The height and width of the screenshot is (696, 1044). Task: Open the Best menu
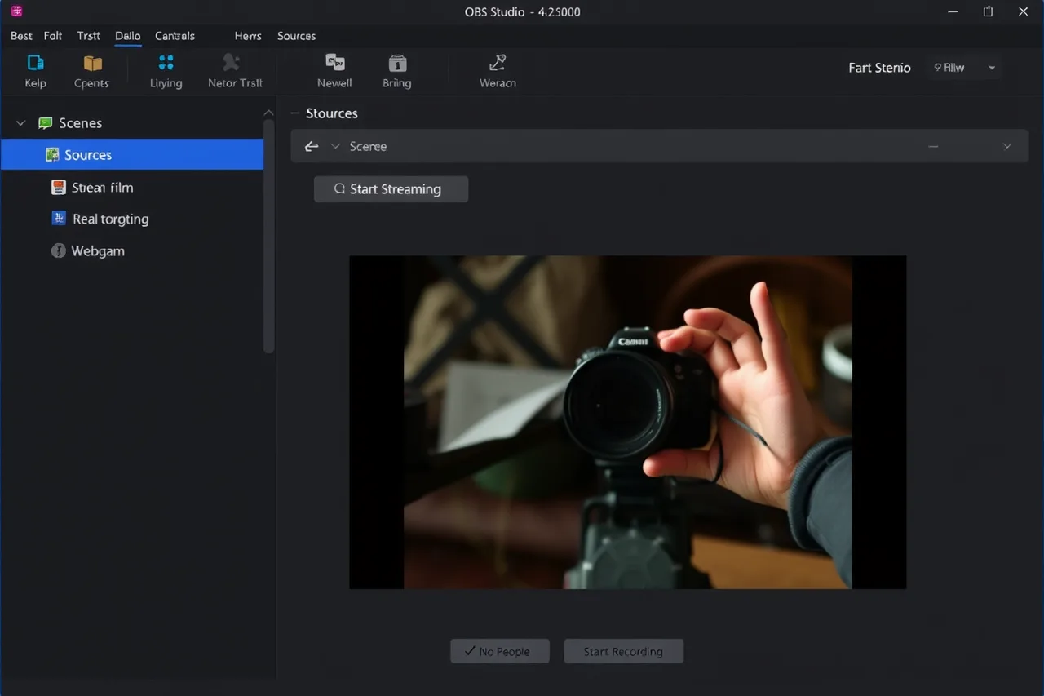pyautogui.click(x=22, y=36)
